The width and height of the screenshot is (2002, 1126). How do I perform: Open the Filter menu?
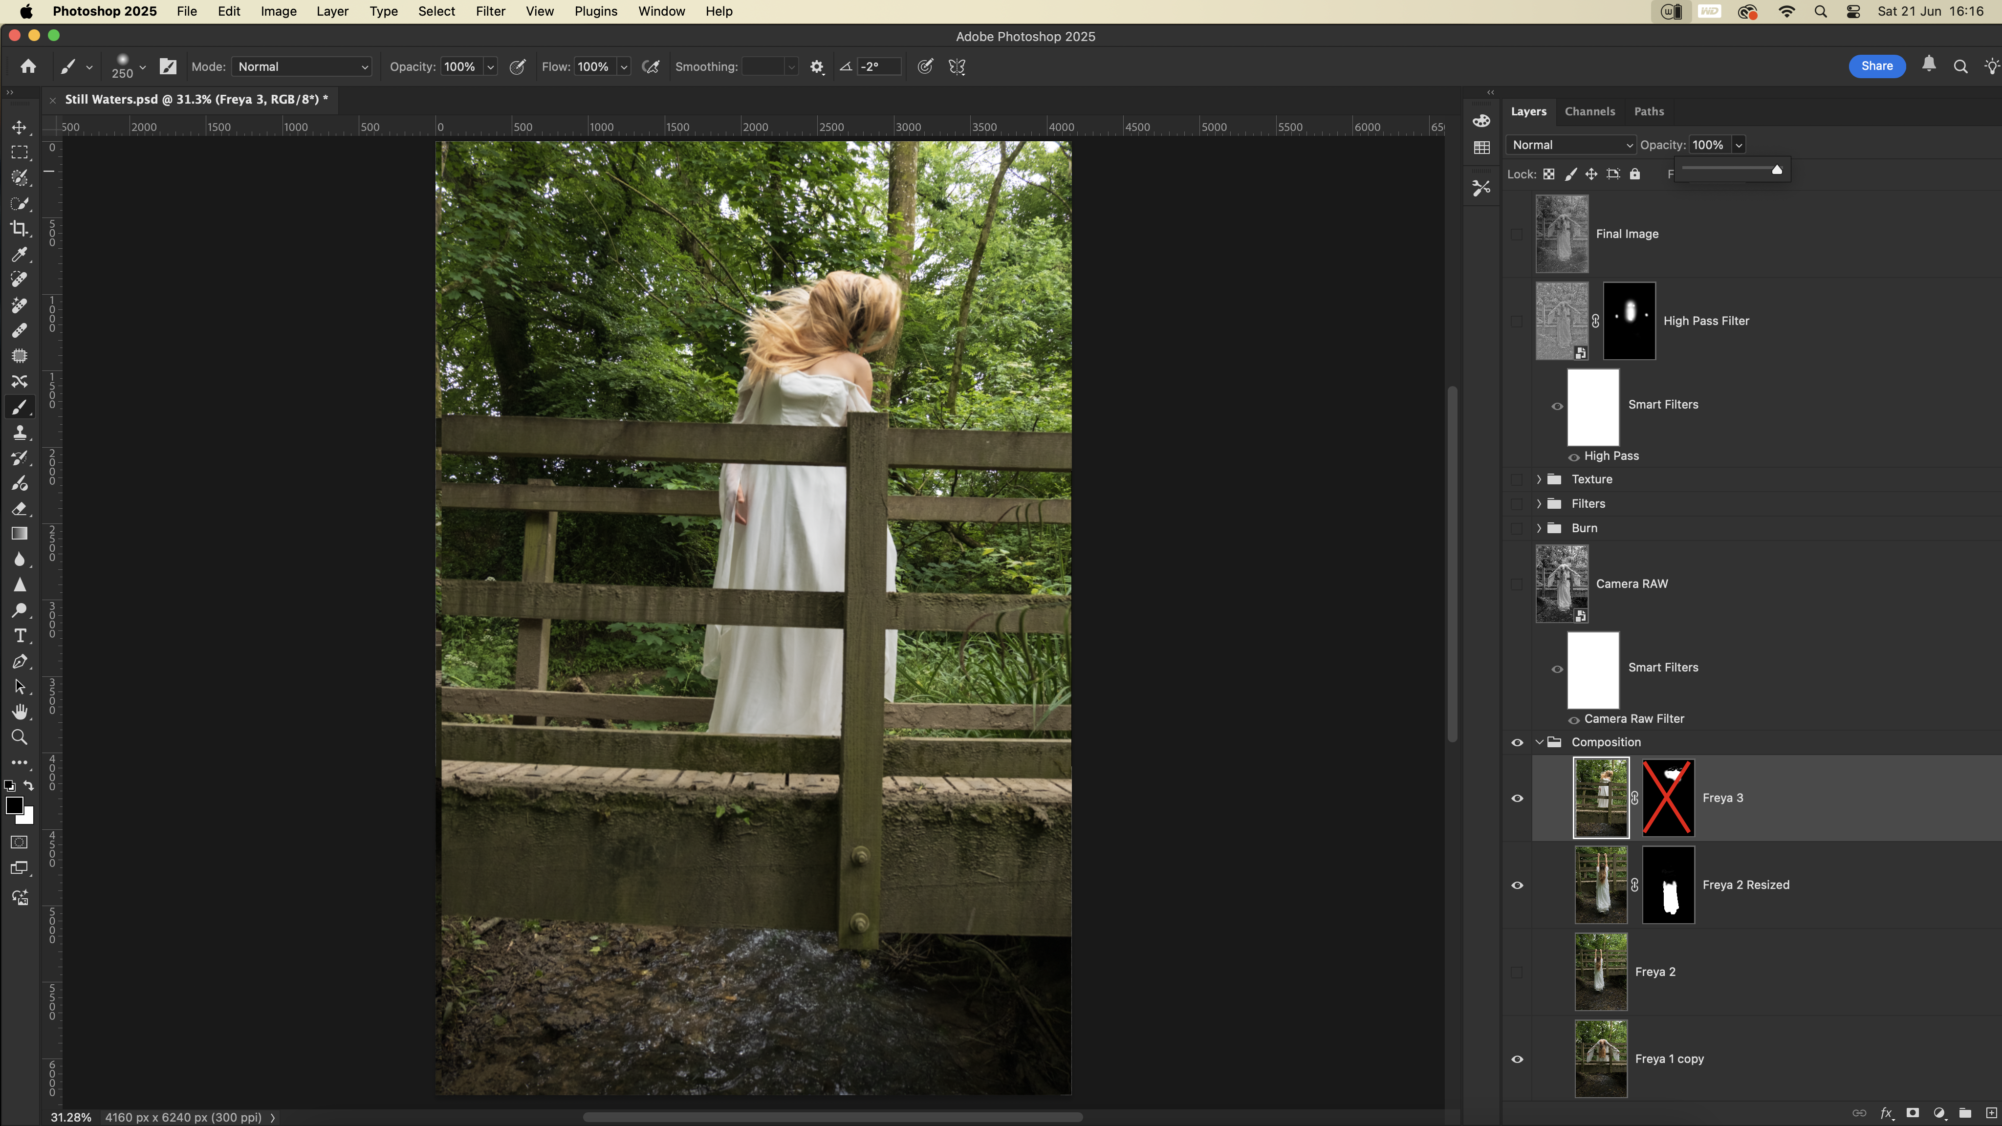click(x=490, y=11)
